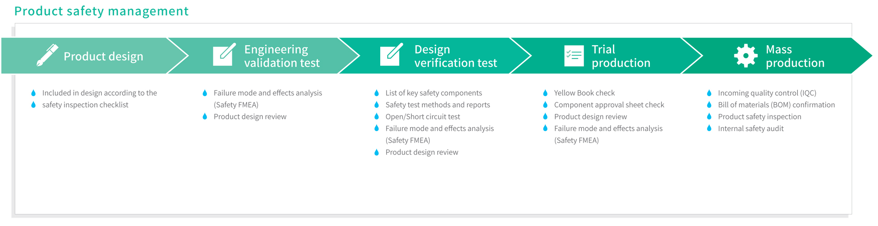
Task: Select the Product design stage label
Action: tap(103, 56)
